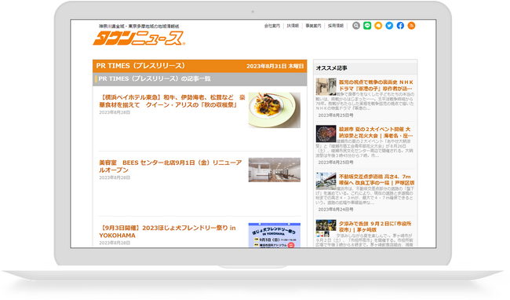This screenshot has height=300, width=510.
Task: Open the 採用情報 header menu
Action: coord(336,26)
